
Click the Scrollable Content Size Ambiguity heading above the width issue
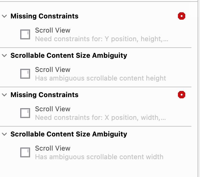[x=69, y=134]
